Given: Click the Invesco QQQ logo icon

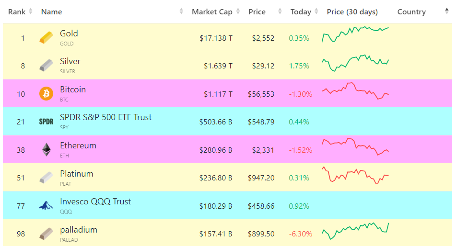Looking at the screenshot, I should click(x=46, y=206).
